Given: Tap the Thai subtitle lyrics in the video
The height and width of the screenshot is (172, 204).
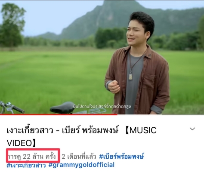Looking at the screenshot, I should [102, 107].
